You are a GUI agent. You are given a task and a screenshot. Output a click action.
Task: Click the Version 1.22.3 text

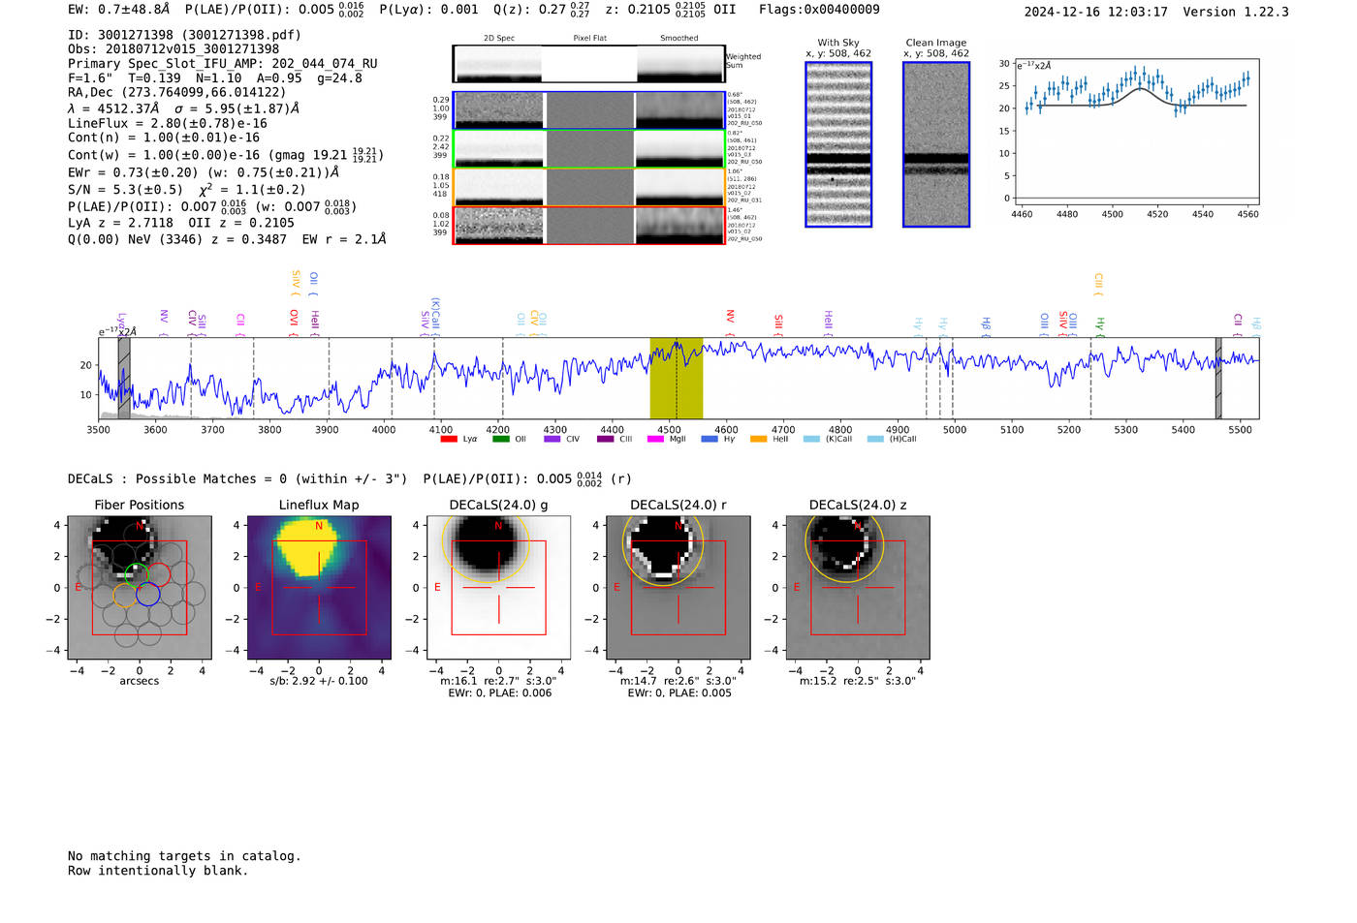1236,12
